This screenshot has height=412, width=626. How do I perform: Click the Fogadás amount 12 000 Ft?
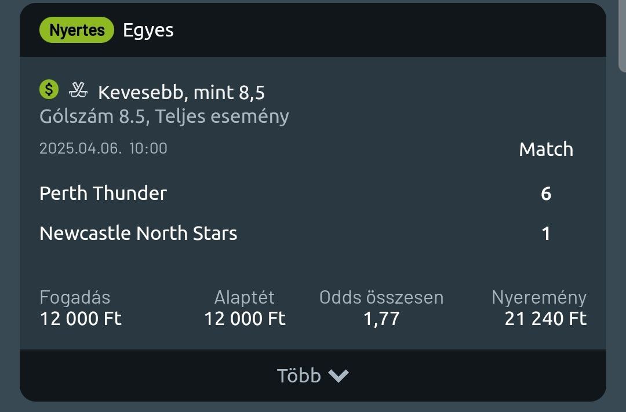(81, 319)
